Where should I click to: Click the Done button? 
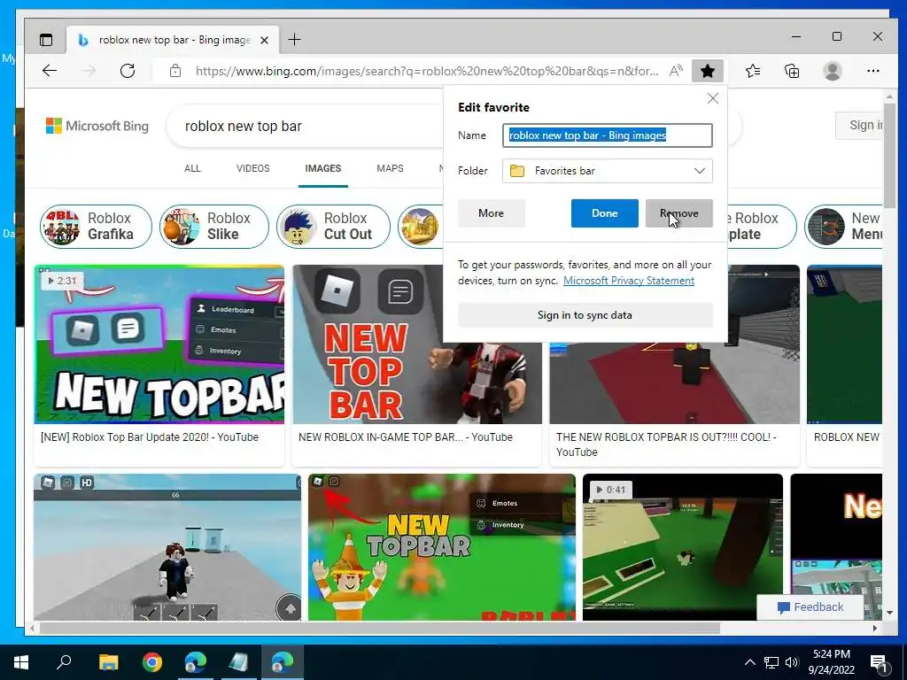(x=604, y=213)
